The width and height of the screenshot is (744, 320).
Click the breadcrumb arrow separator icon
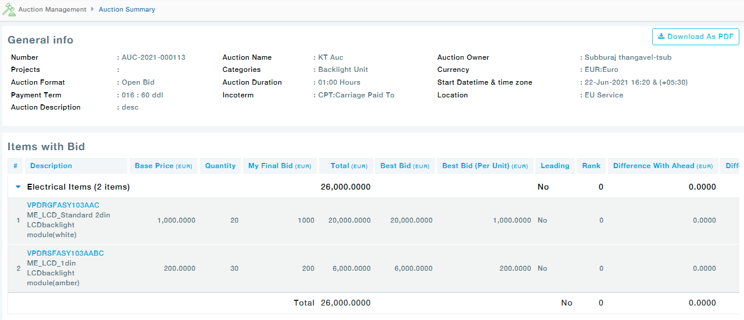[92, 9]
